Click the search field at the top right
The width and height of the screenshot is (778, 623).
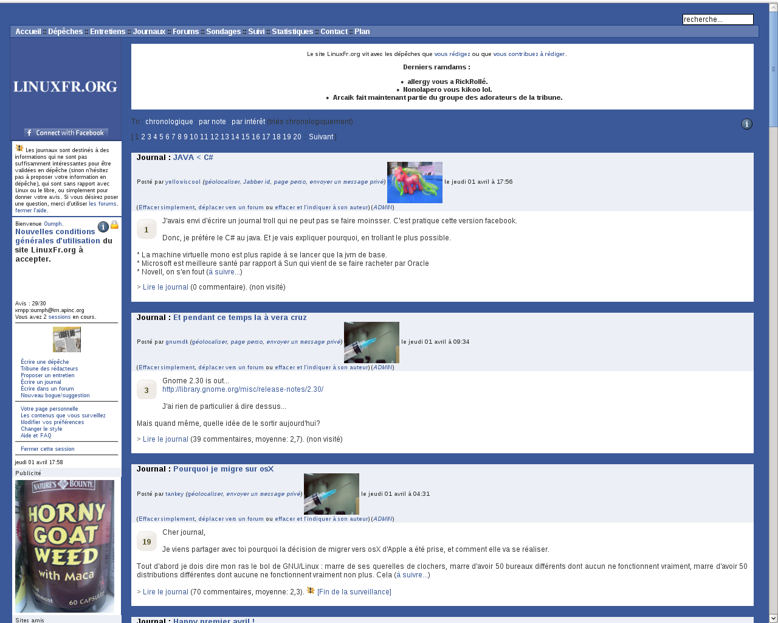click(x=717, y=19)
